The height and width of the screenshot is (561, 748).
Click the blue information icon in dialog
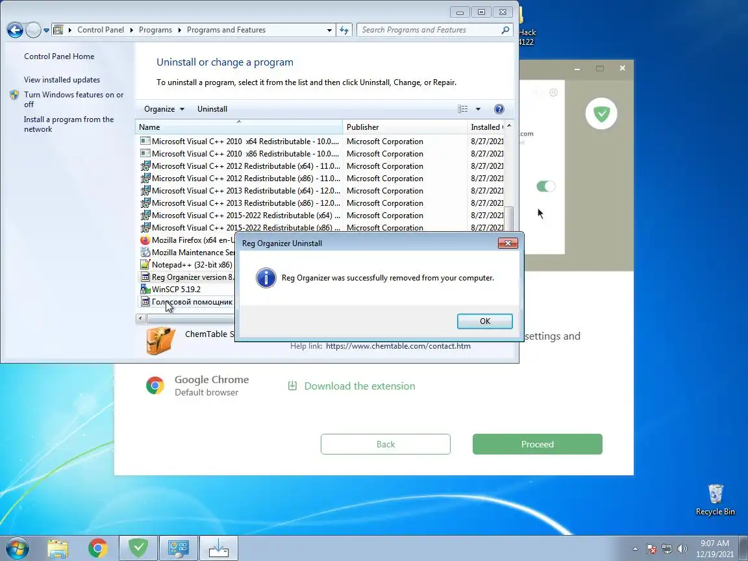[x=266, y=278]
